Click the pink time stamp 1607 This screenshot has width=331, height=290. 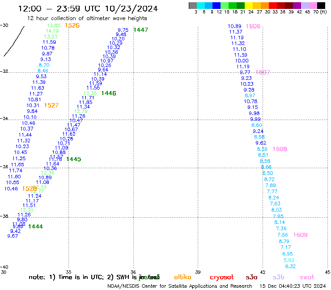tap(263, 72)
